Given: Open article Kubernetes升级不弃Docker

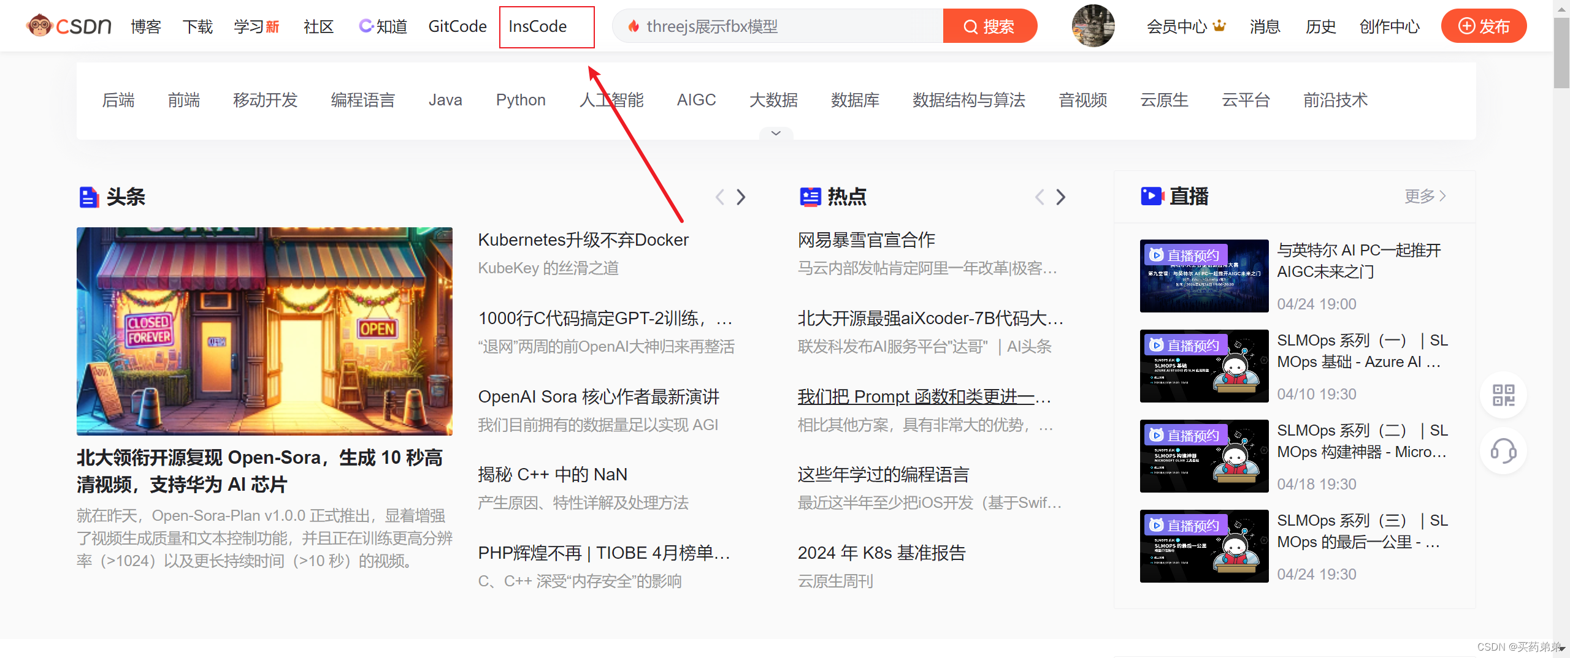Looking at the screenshot, I should pos(583,240).
